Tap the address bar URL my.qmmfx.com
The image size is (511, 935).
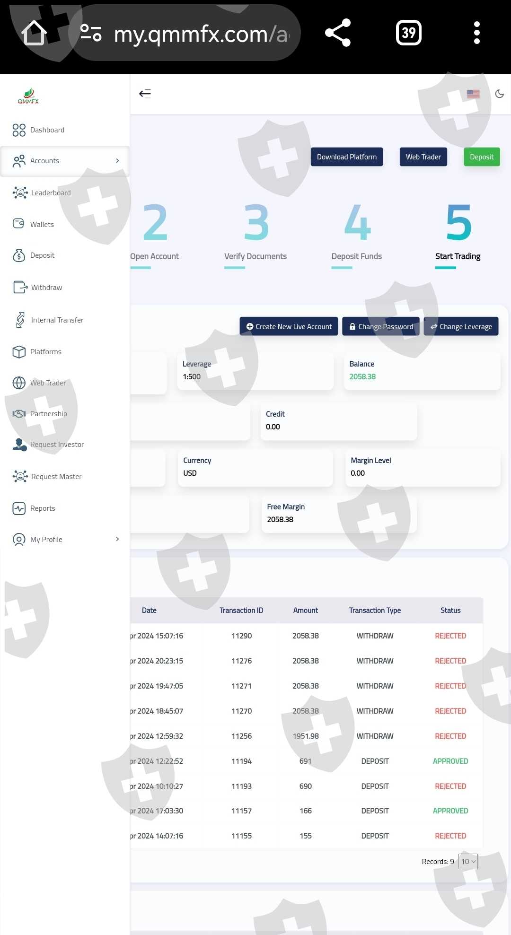pyautogui.click(x=201, y=34)
